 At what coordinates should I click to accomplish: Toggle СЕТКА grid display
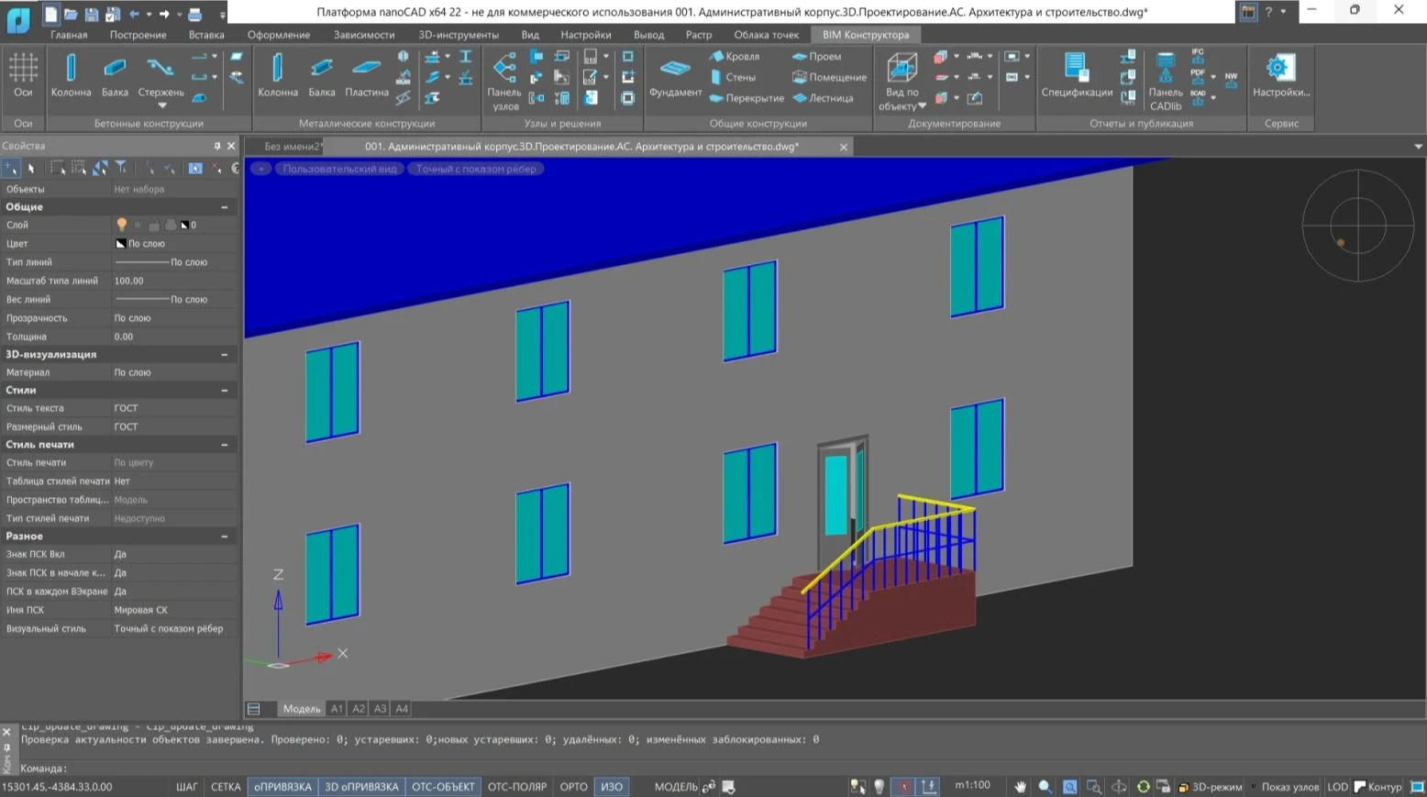click(x=226, y=787)
